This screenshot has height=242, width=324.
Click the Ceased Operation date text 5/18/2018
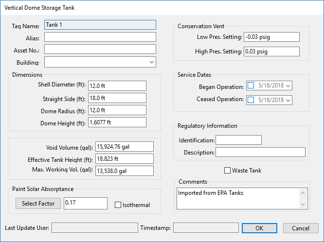(x=271, y=100)
